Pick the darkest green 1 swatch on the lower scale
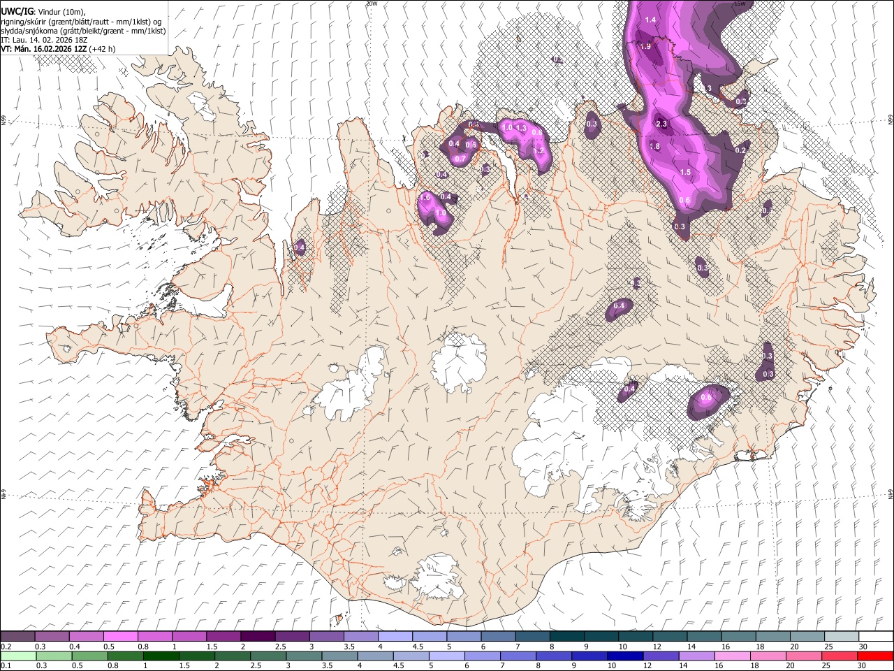The height and width of the screenshot is (671, 894). [160, 656]
